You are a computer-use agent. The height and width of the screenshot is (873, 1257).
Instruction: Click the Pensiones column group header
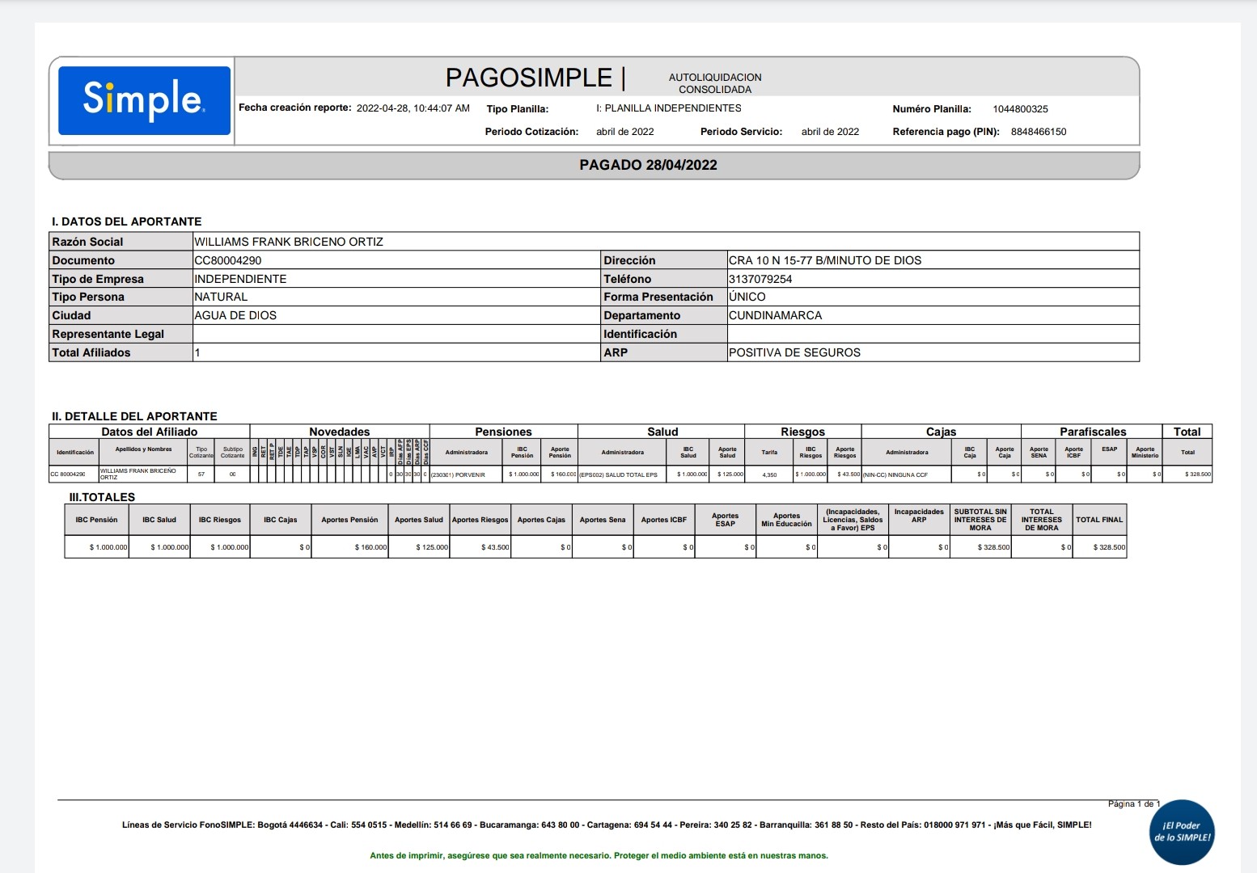click(503, 432)
